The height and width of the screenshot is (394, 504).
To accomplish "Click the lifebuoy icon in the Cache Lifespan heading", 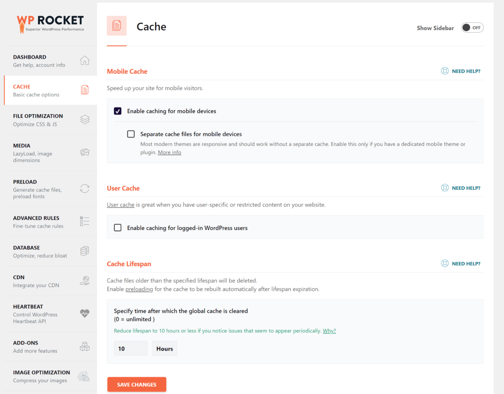I will (x=445, y=263).
